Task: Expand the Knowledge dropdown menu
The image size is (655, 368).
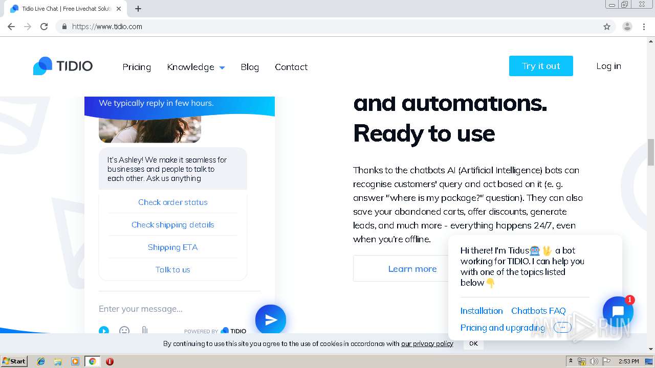Action: (196, 67)
